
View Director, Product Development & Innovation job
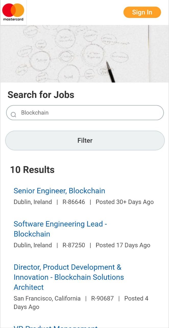(69, 277)
